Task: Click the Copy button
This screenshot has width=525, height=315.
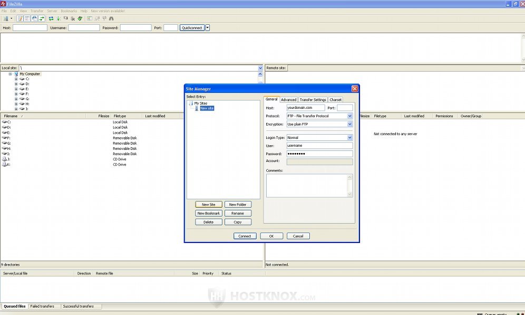Action: click(x=238, y=222)
